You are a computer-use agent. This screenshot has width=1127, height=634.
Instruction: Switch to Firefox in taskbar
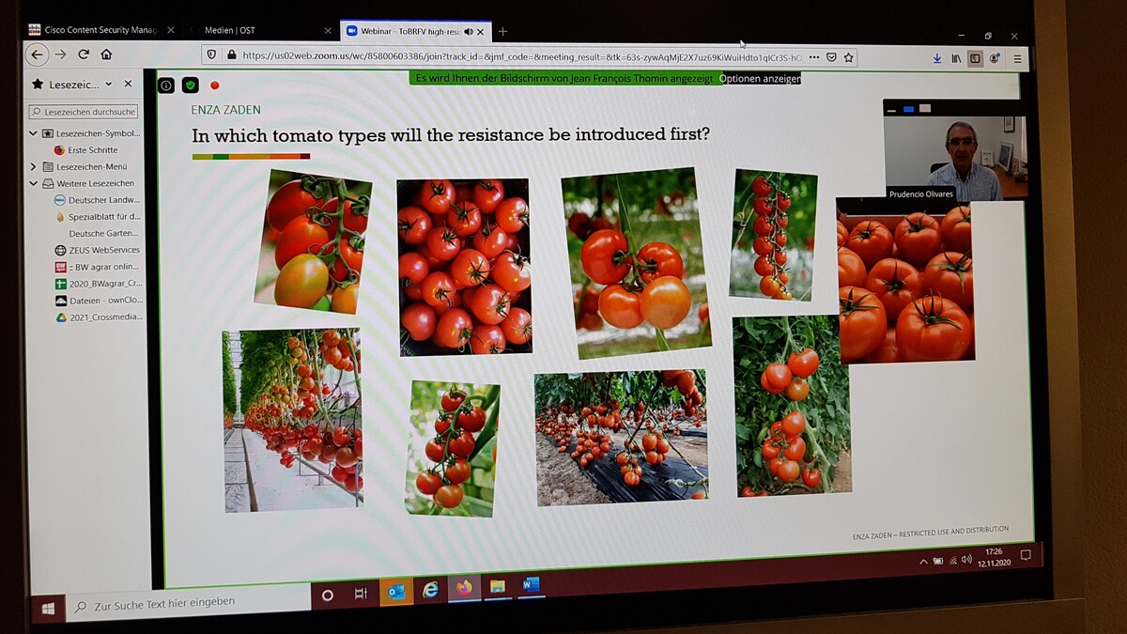pos(464,588)
